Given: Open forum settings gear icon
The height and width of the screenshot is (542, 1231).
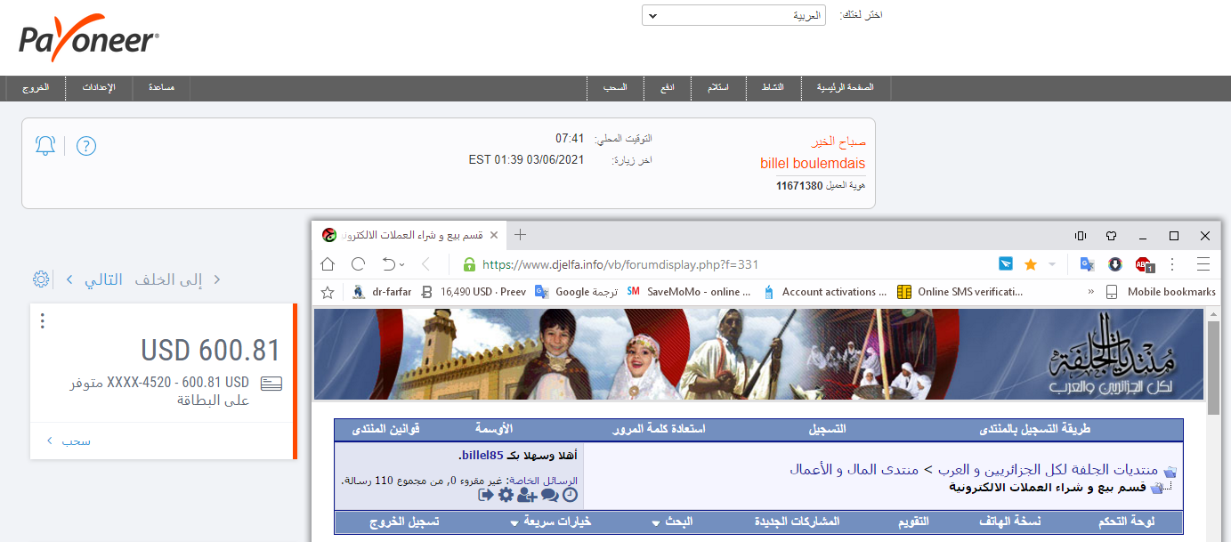Looking at the screenshot, I should coord(506,495).
